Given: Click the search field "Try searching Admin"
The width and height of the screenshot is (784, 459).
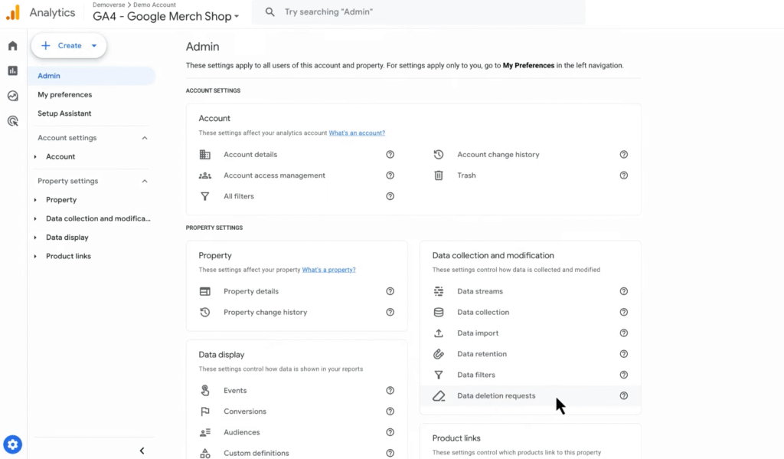Looking at the screenshot, I should 419,11.
